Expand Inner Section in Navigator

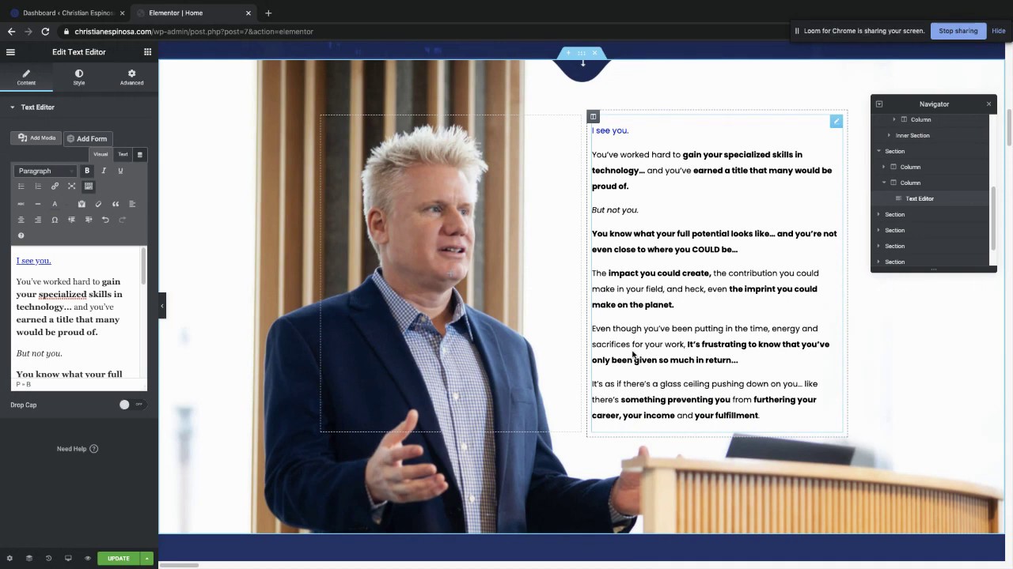click(x=889, y=135)
